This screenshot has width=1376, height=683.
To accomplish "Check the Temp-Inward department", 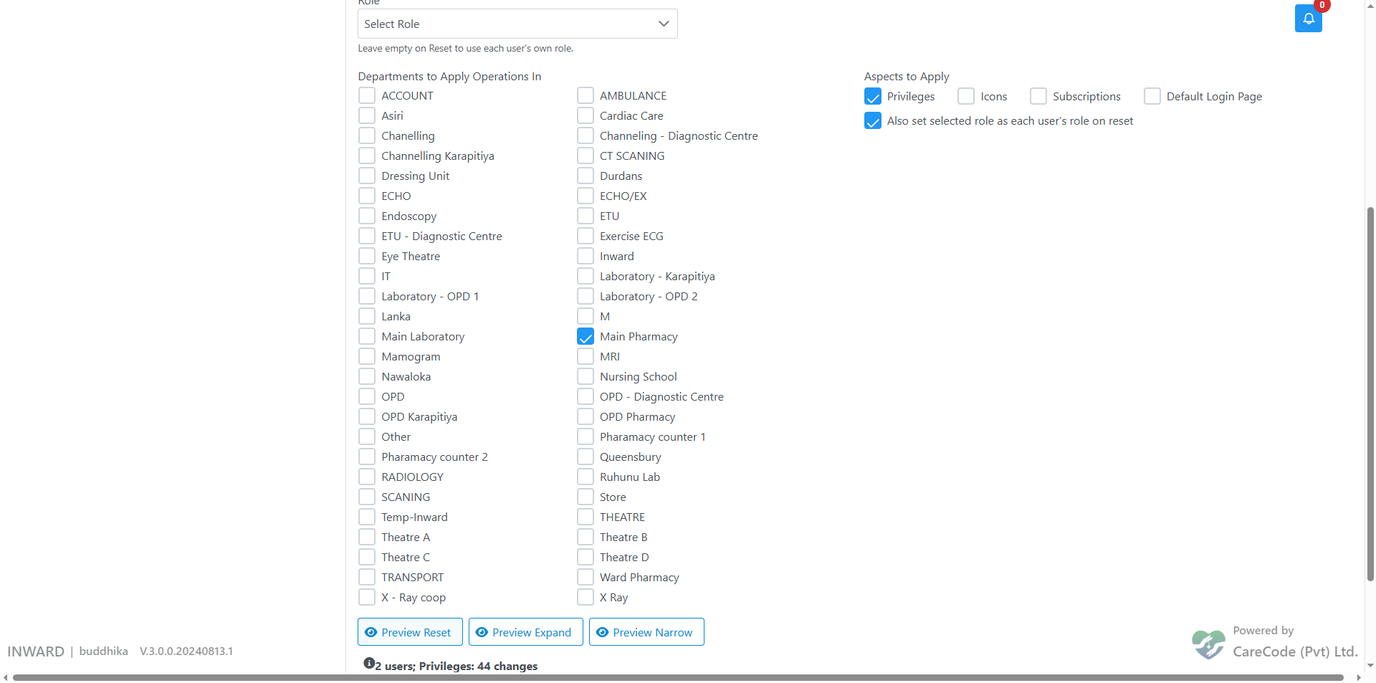I will [366, 517].
